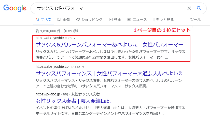Click the URL https://abe-yoshie.com › sax
Viewport: 210px width, 119px height.
(x=58, y=66)
